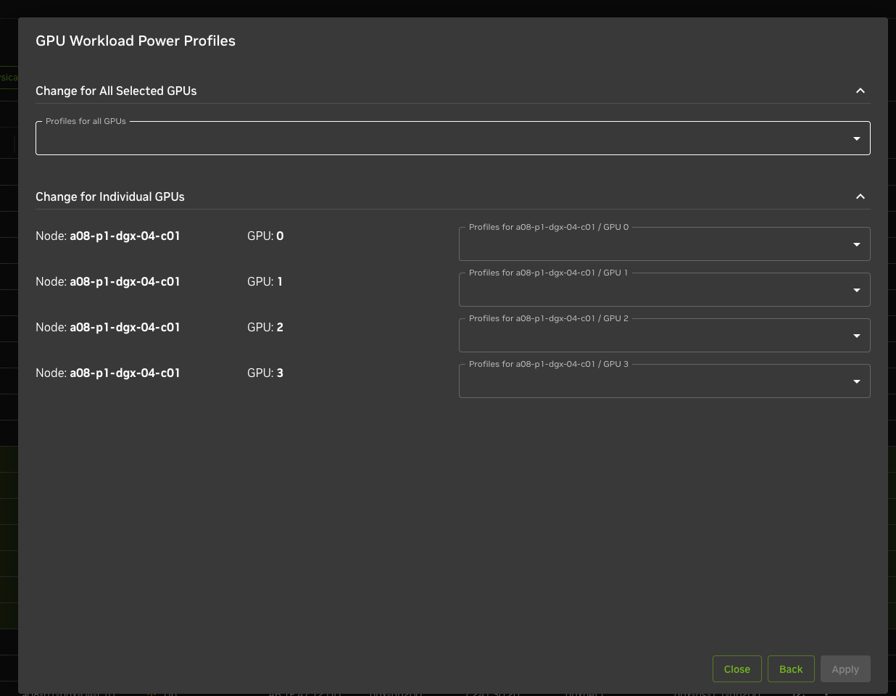Select the node name in the GPU 0 row
The width and height of the screenshot is (896, 696).
coord(125,236)
